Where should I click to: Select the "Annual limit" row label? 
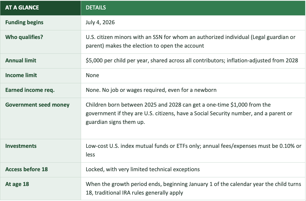[21, 60]
